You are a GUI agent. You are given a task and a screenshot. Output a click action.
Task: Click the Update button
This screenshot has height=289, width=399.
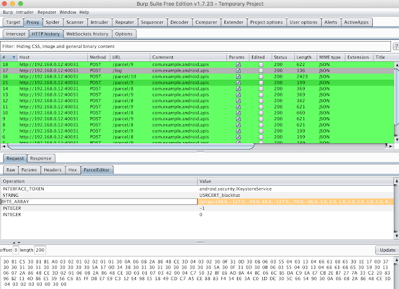click(x=388, y=250)
